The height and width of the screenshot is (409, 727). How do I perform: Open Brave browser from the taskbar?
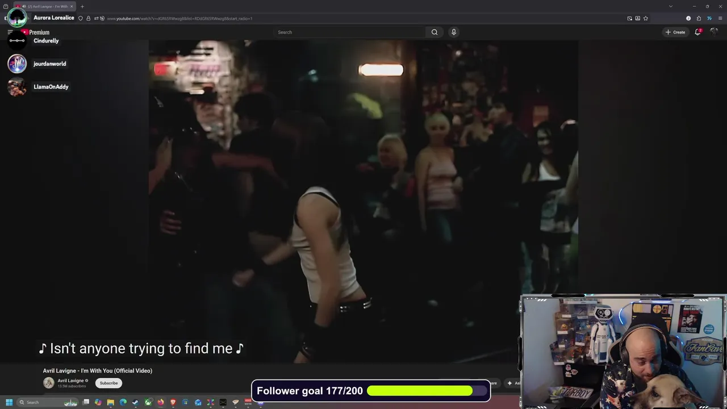point(173,402)
